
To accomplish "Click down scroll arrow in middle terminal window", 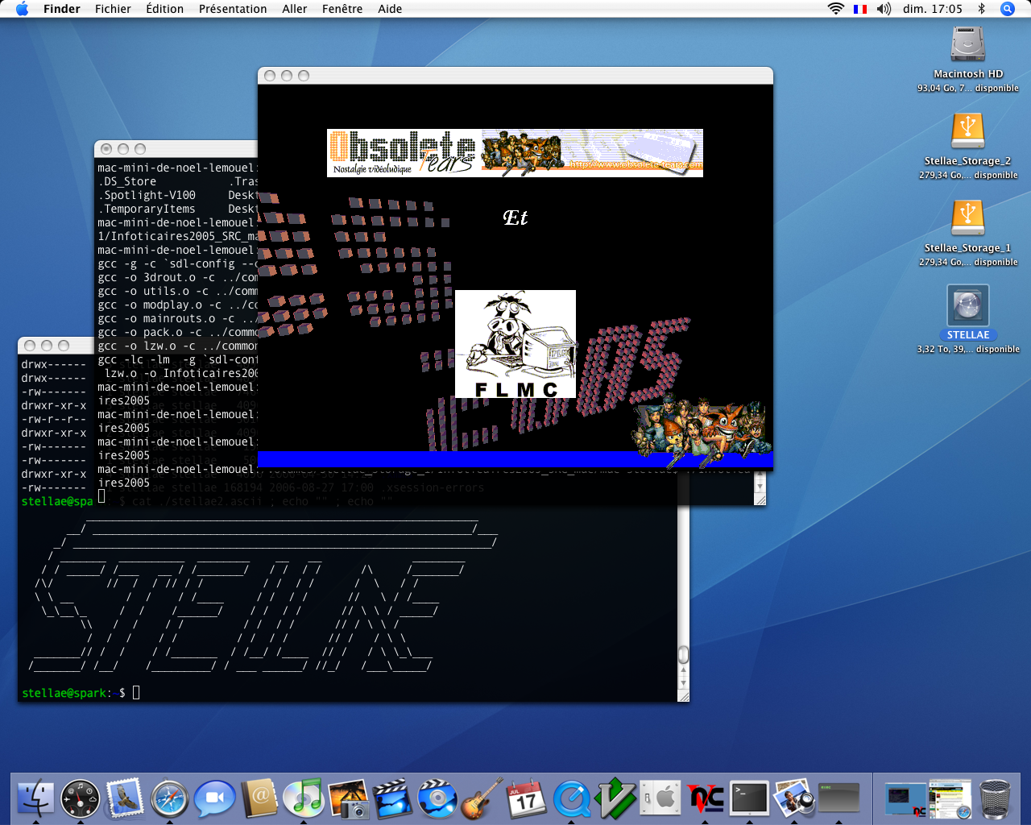I will 759,487.
